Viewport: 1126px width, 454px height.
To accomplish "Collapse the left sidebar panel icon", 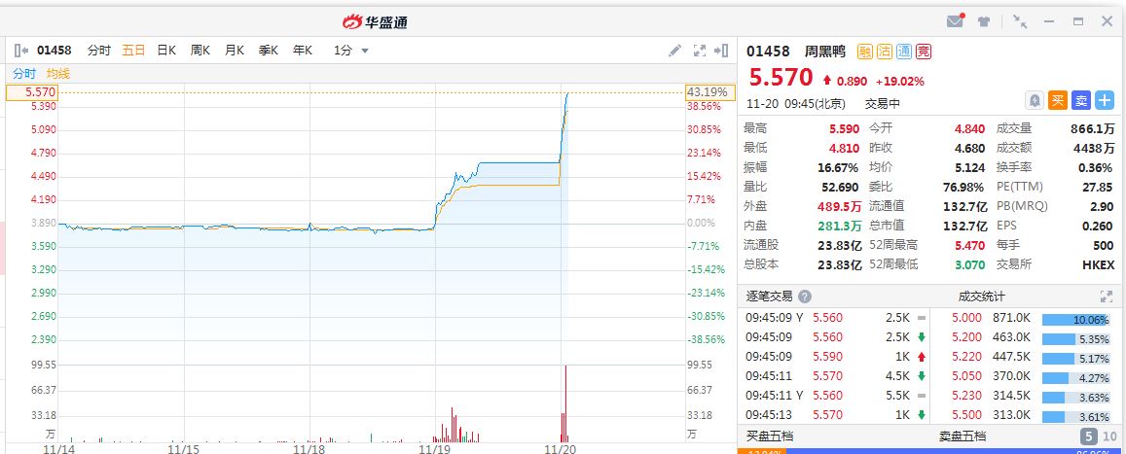I will 21,51.
